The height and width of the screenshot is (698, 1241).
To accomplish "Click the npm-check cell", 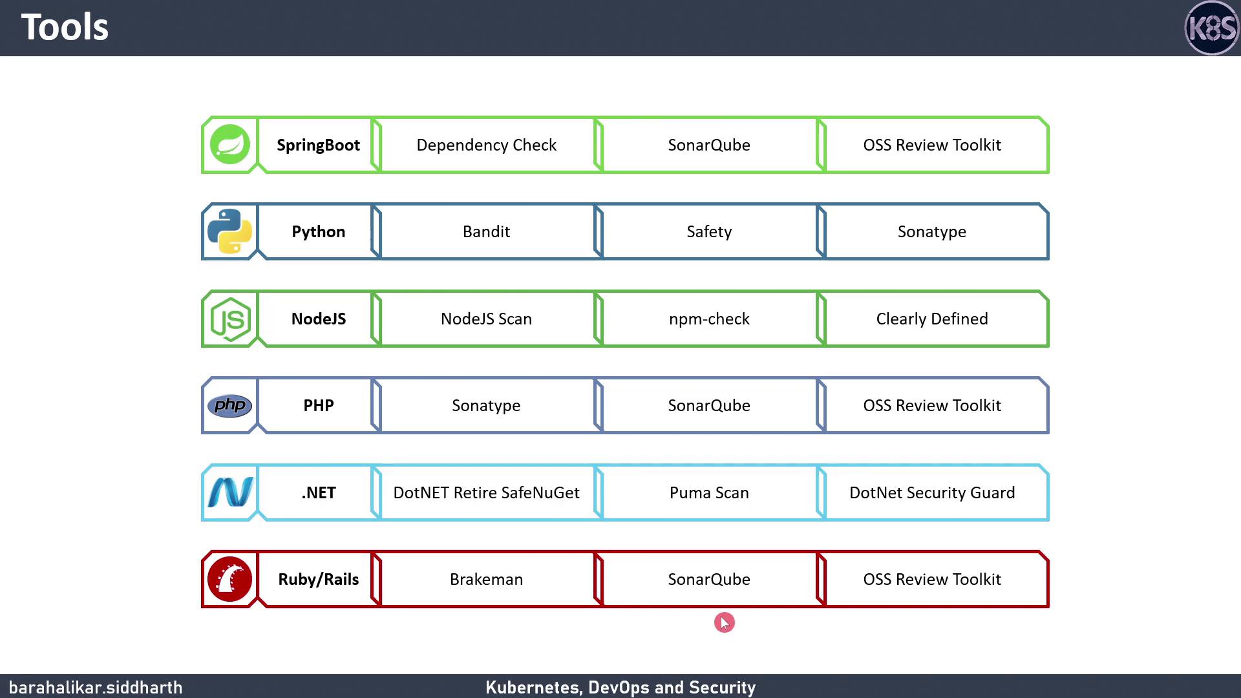I will click(709, 319).
